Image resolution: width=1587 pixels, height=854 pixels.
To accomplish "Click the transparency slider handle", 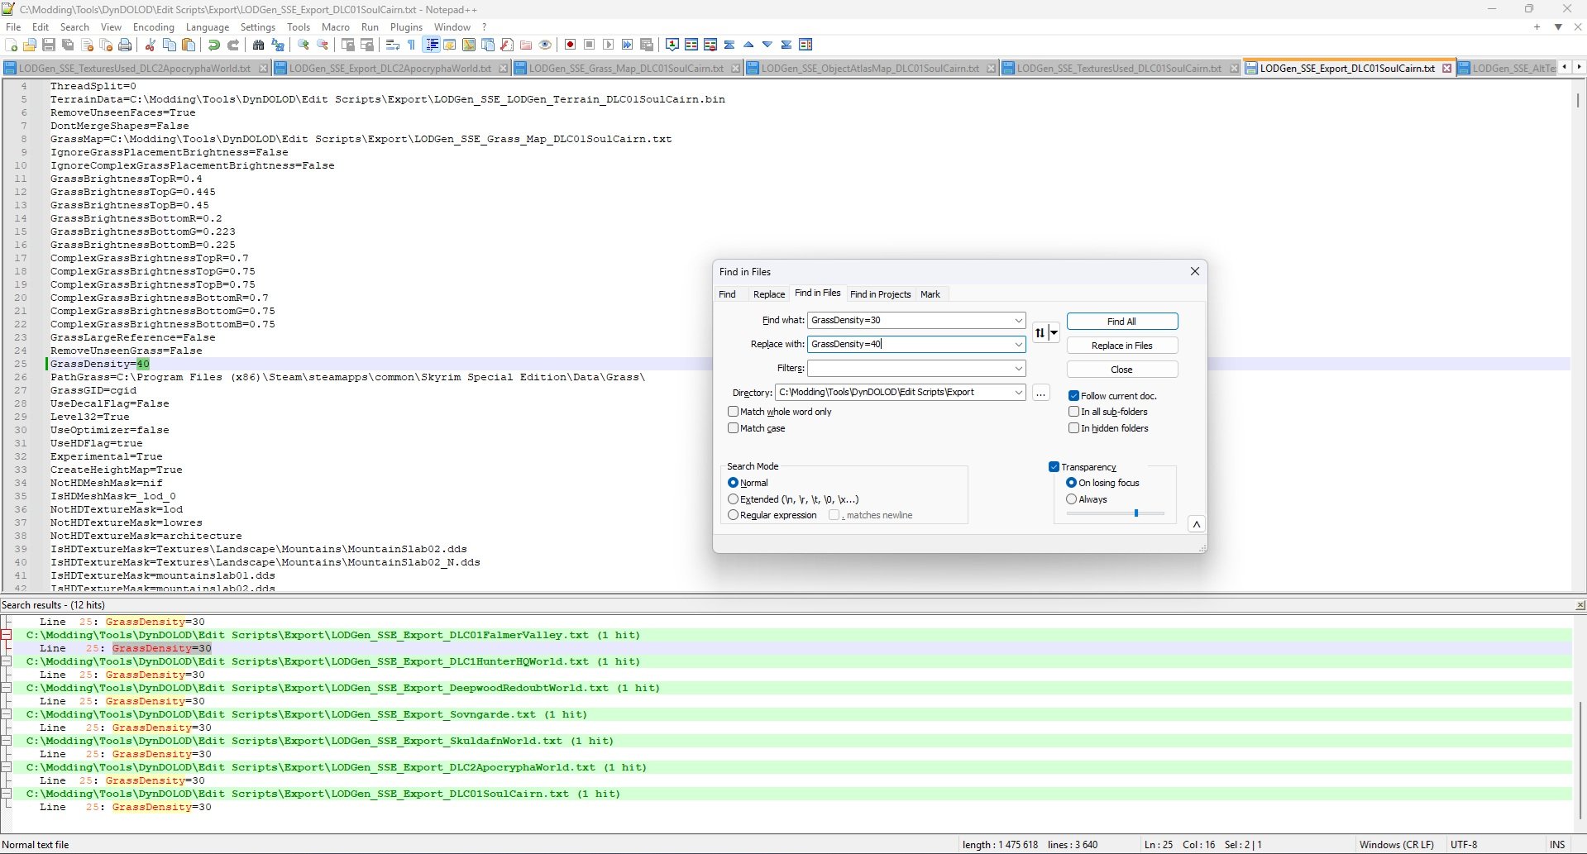I will coord(1136,513).
